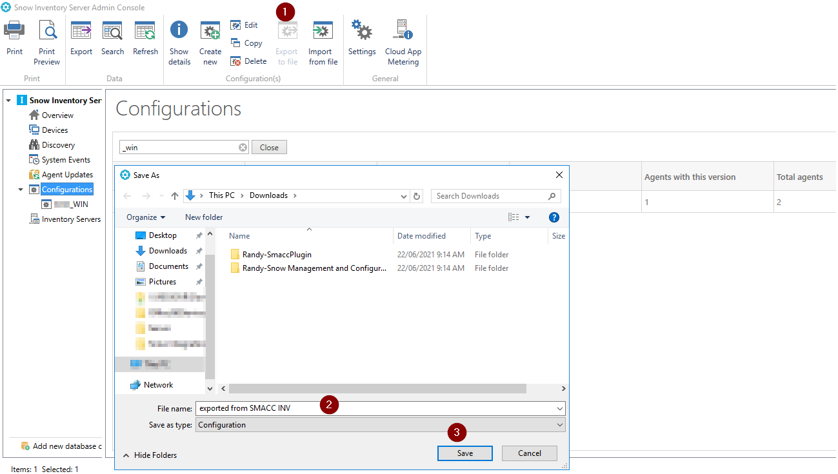Click the Help question mark icon

(x=554, y=217)
